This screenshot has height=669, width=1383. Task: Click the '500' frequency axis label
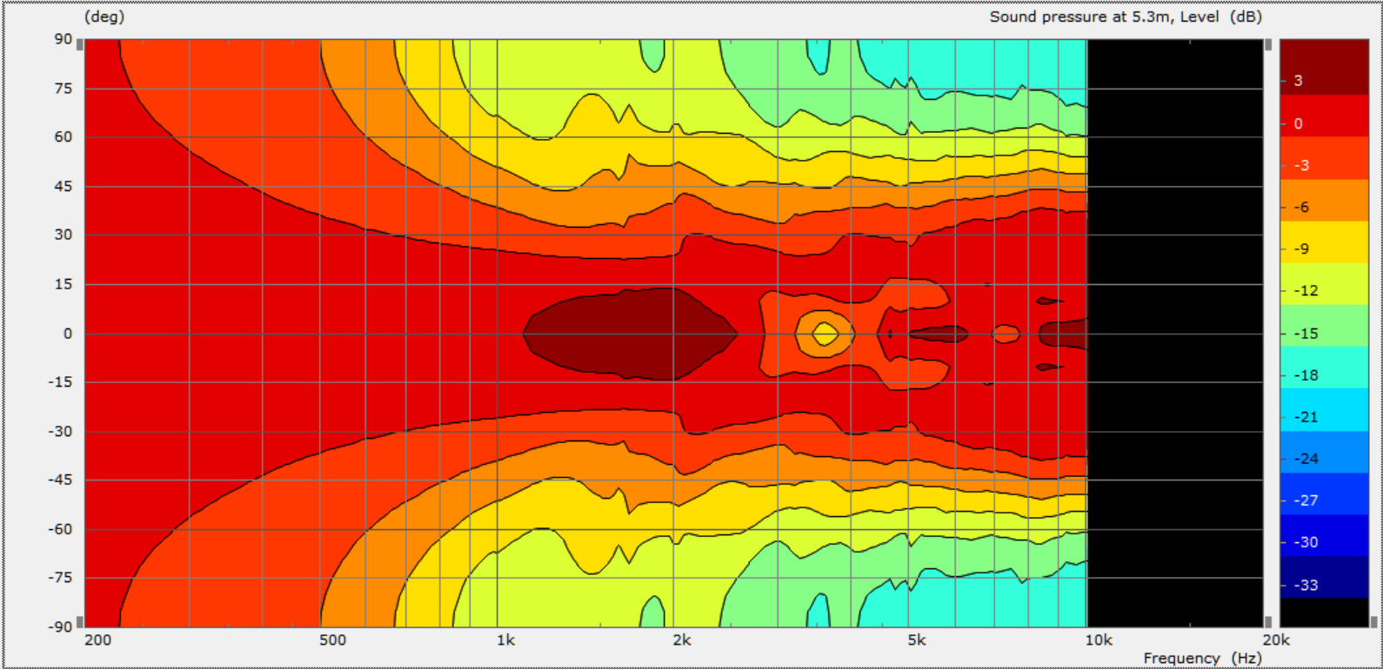[332, 640]
